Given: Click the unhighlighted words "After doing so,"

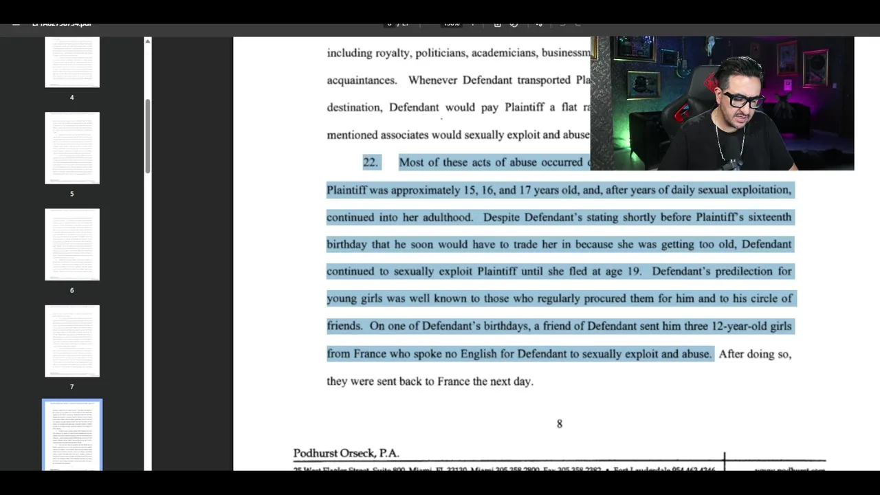Looking at the screenshot, I should (x=755, y=354).
